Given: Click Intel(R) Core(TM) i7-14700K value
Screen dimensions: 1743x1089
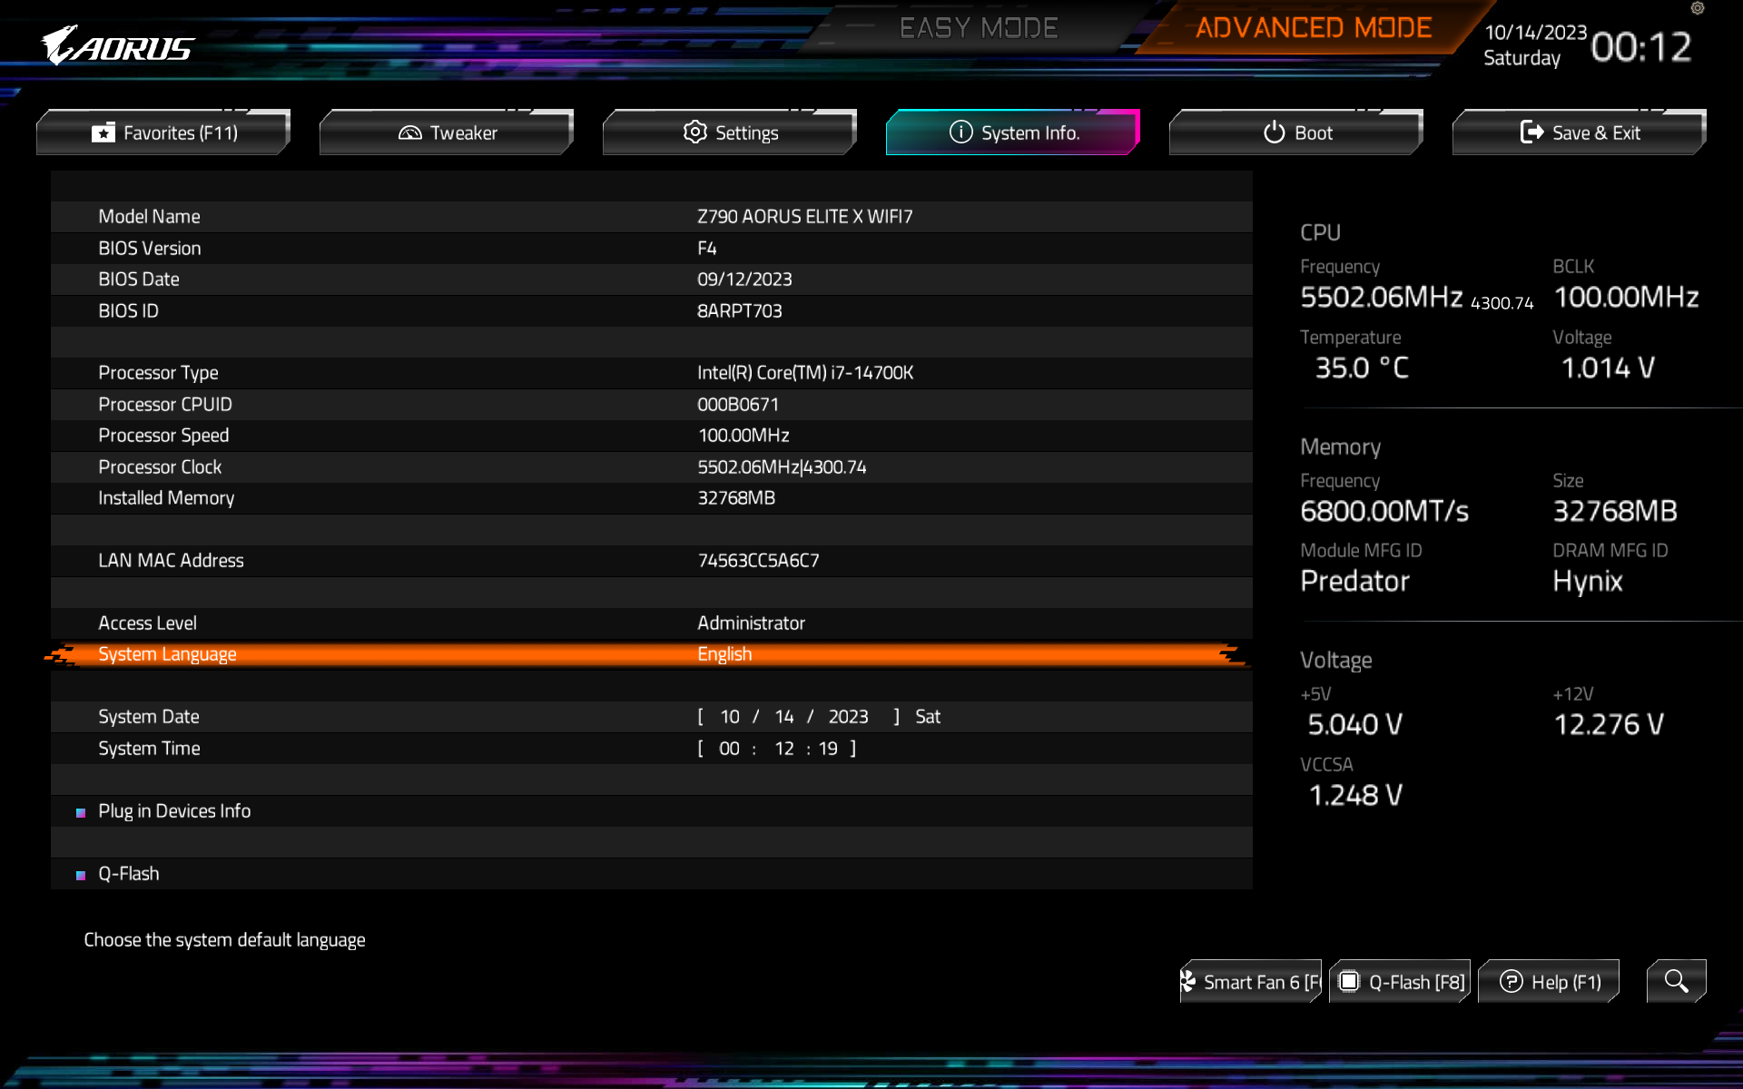Looking at the screenshot, I should [805, 373].
